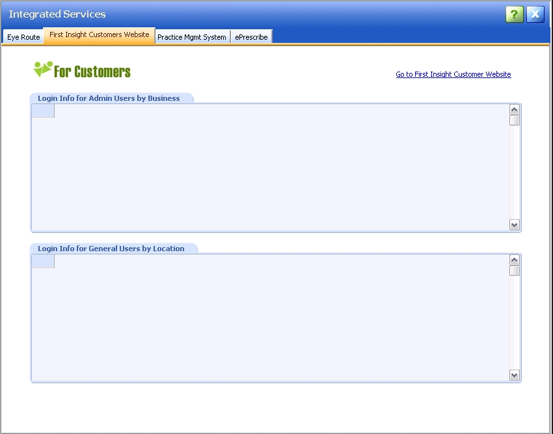This screenshot has width=553, height=434.
Task: Select the First Insight Customers Website tab
Action: pos(100,35)
